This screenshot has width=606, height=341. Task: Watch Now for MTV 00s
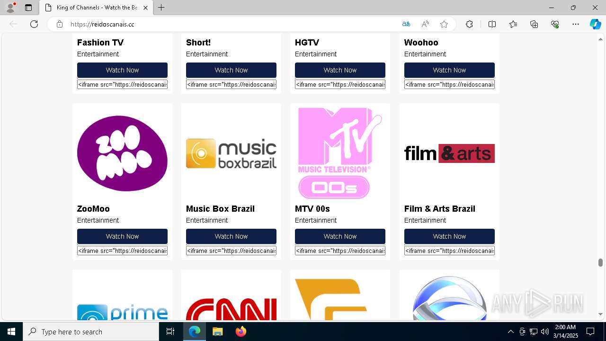coord(340,236)
